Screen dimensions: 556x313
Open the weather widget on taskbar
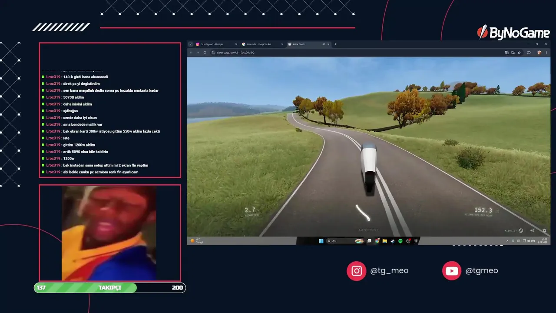(197, 241)
